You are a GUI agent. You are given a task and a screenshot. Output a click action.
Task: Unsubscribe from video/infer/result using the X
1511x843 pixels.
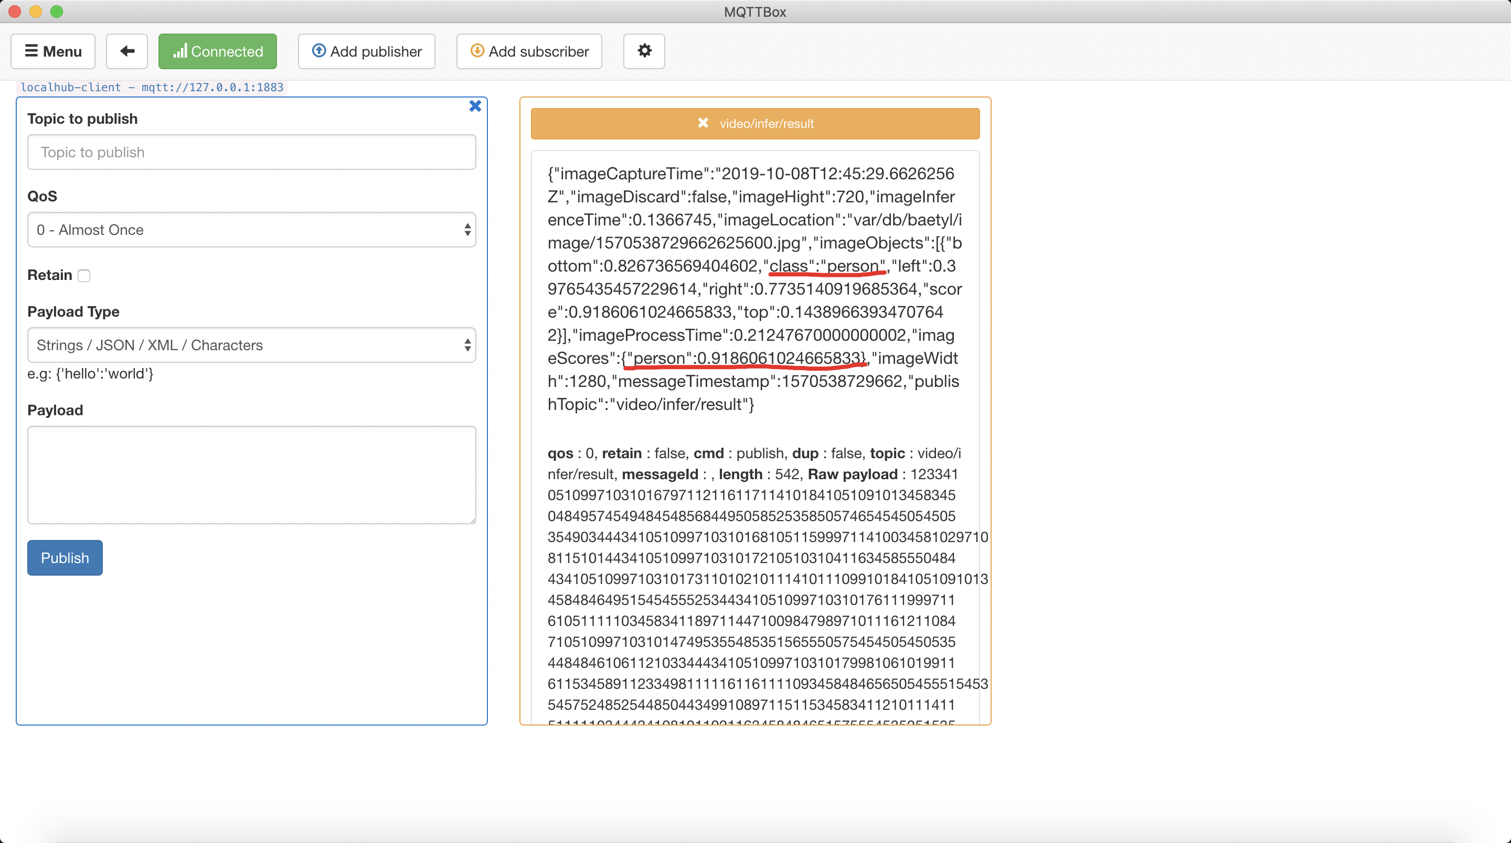click(703, 123)
